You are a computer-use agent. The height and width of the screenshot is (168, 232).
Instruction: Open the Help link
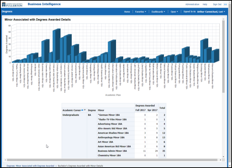pyautogui.click(x=205, y=4)
